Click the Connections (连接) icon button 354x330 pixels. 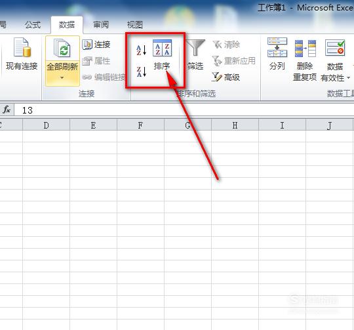tap(87, 45)
